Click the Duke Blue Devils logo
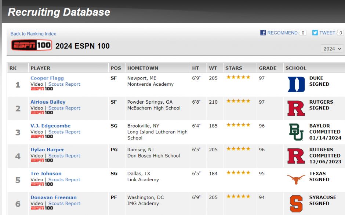Screen dimensions: 345x215 click(296, 84)
